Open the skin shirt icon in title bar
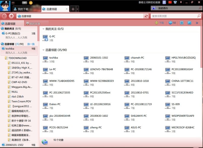 pos(175,2)
